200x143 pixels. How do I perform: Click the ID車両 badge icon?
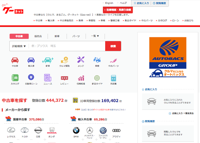(75, 100)
